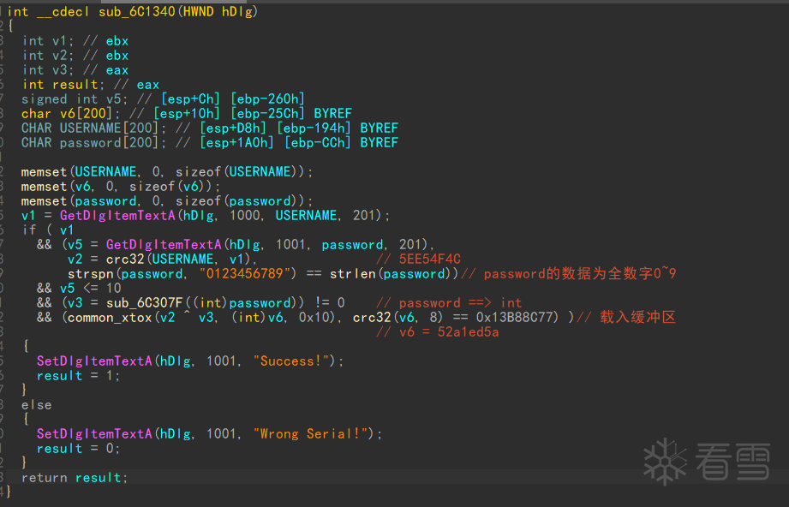Screen dimensions: 789x507
Task: Select the [ebp-260h] stack offset comment
Action: (x=267, y=99)
